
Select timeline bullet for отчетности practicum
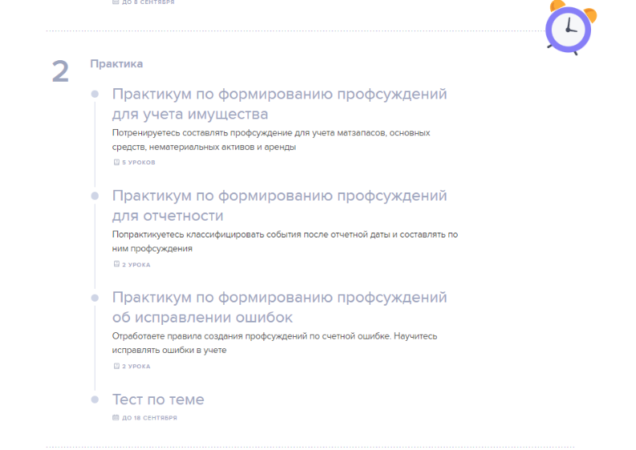[x=95, y=196]
